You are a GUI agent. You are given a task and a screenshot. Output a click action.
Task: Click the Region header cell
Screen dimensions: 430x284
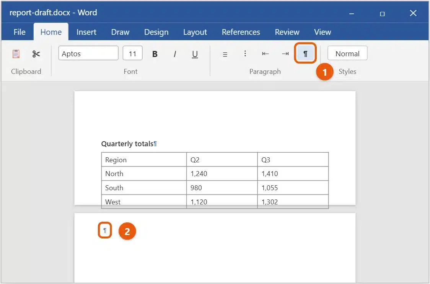(x=144, y=160)
